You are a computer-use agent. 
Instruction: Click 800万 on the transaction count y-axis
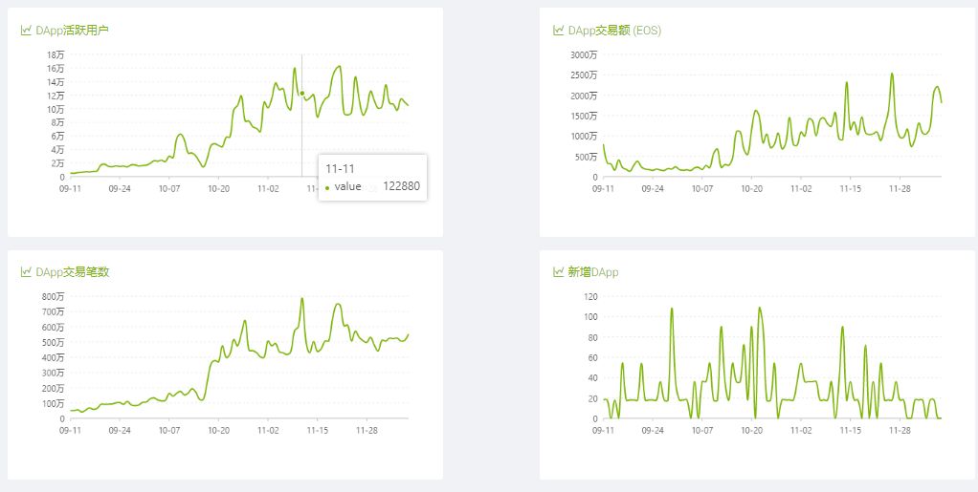54,296
